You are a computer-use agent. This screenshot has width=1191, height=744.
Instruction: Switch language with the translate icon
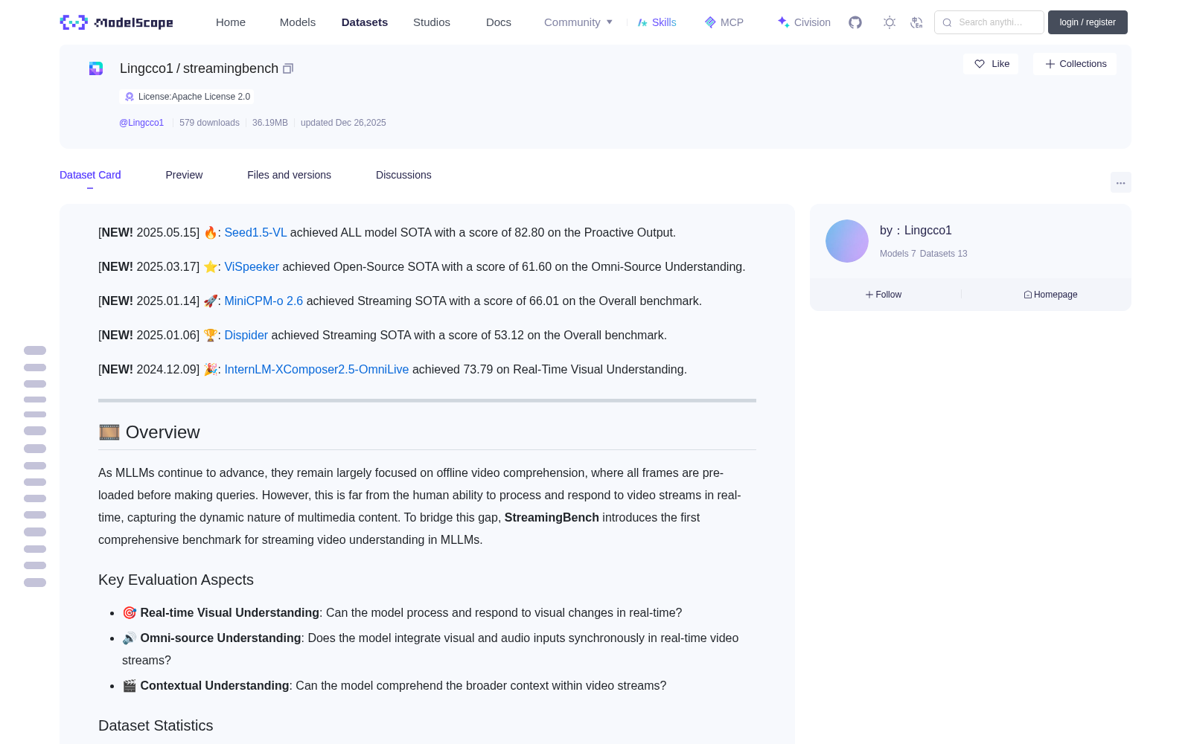coord(917,22)
